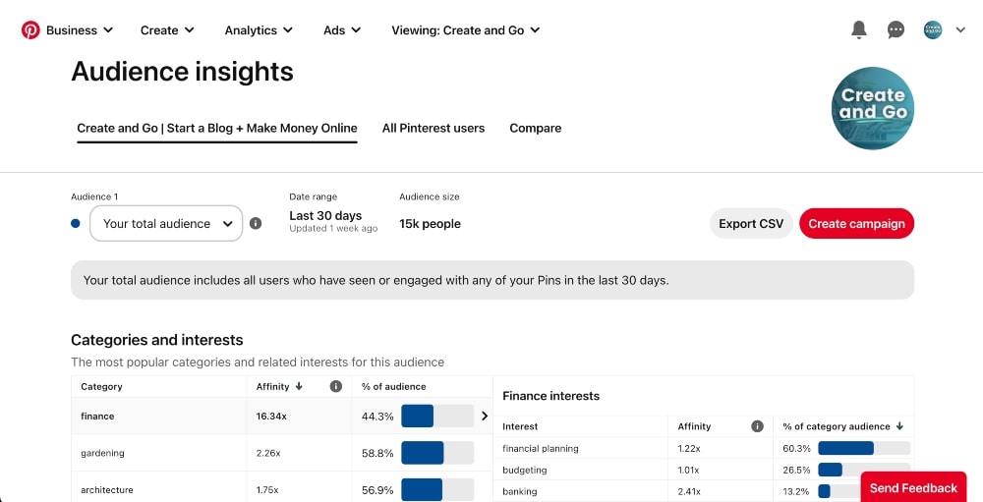Open the Analytics dropdown menu
The height and width of the screenshot is (502, 983).
click(259, 30)
